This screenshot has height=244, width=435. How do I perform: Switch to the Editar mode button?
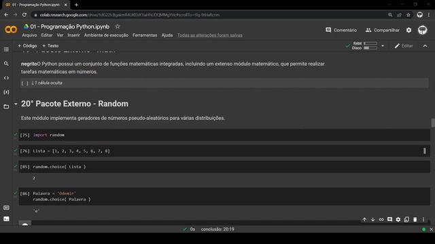click(404, 46)
